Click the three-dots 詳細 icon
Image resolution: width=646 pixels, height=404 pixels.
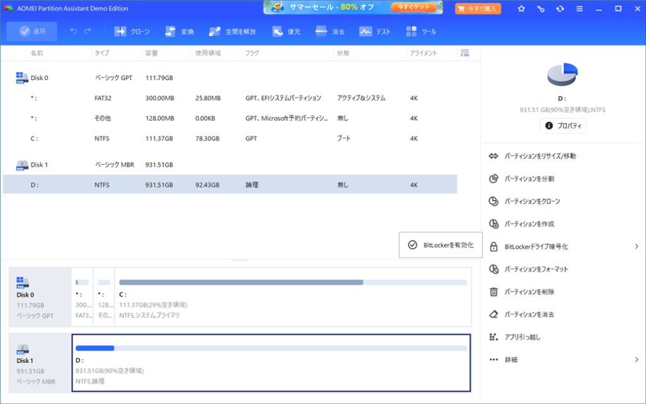click(x=493, y=360)
